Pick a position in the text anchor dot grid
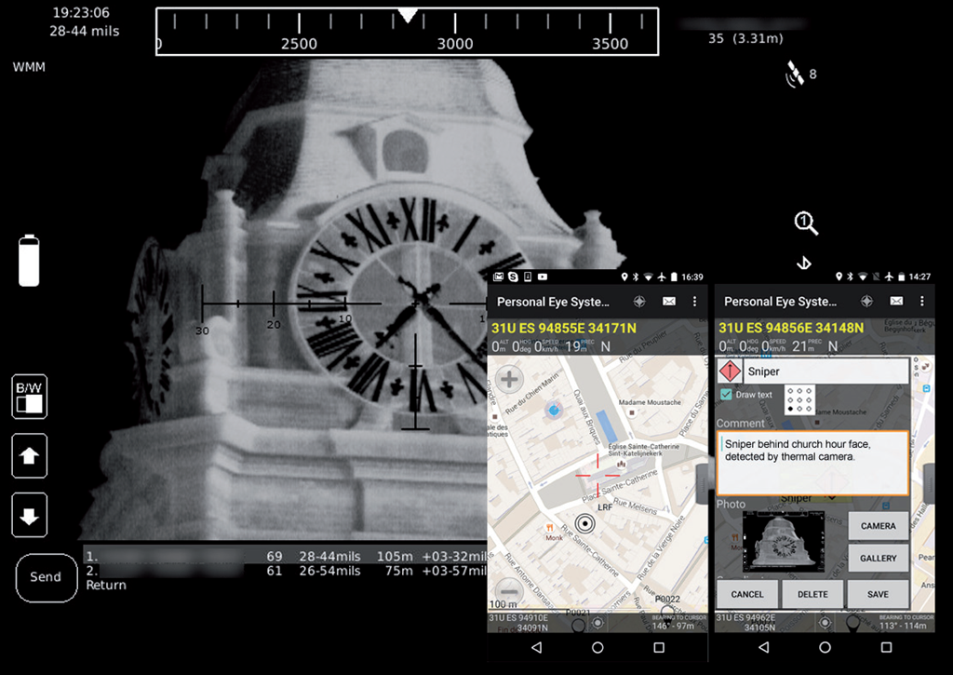The height and width of the screenshot is (675, 953). tap(799, 399)
